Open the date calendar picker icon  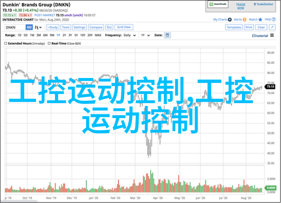[167, 35]
